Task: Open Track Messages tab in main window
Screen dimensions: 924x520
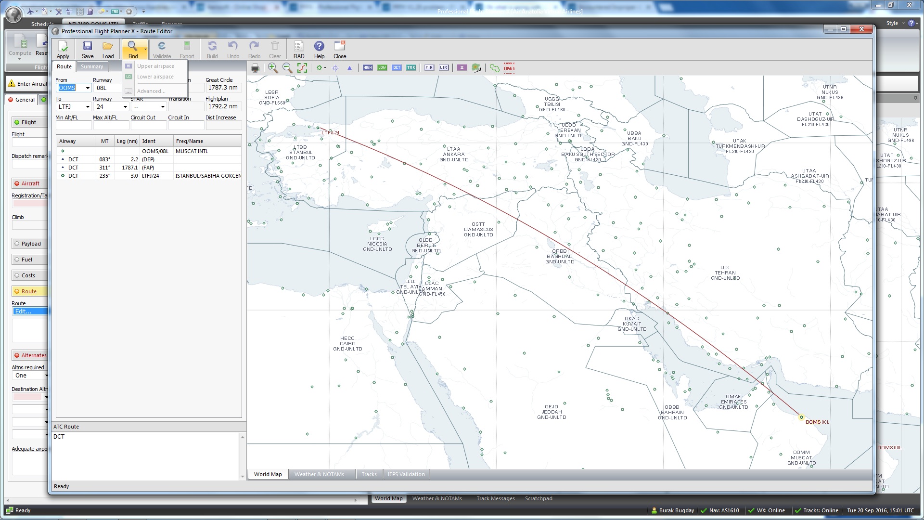Action: click(495, 498)
